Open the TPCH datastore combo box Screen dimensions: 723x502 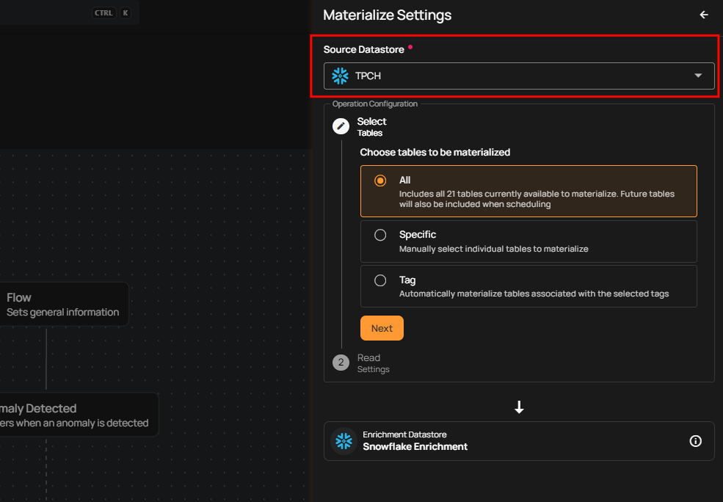click(514, 76)
